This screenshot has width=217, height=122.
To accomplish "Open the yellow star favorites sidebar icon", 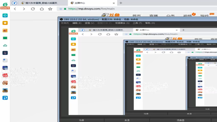I will [5, 23].
